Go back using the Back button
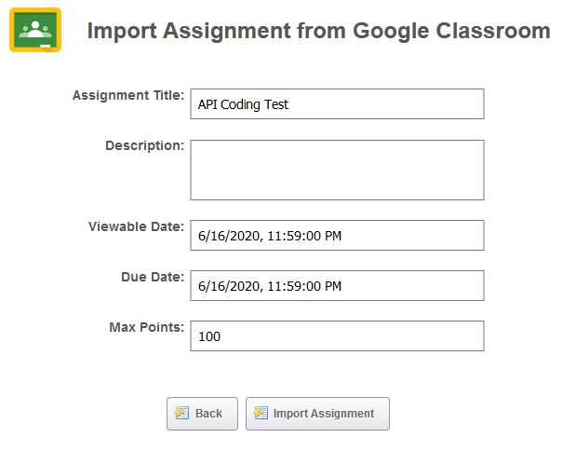 [x=202, y=414]
